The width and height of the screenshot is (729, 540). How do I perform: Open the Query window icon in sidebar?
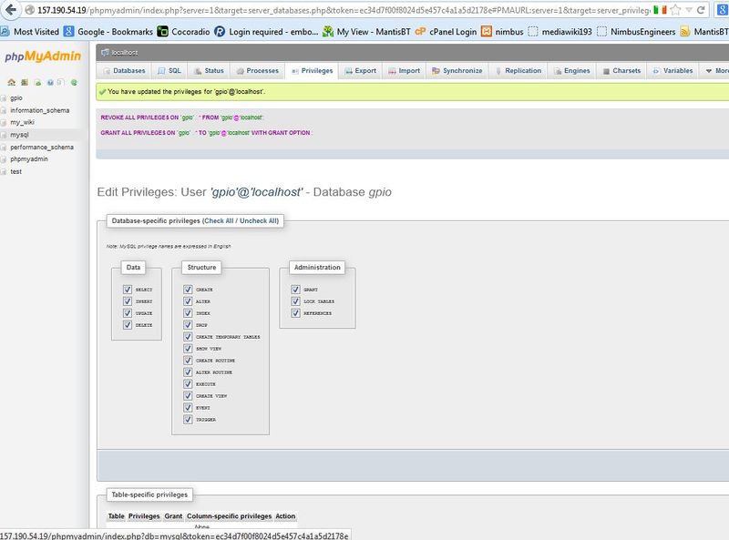[37, 82]
